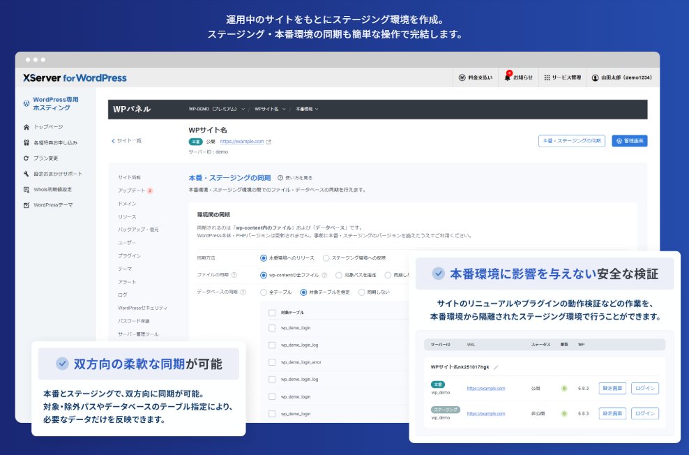
Task: Select the ステージング環境への反映 radio button
Action: tap(326, 259)
